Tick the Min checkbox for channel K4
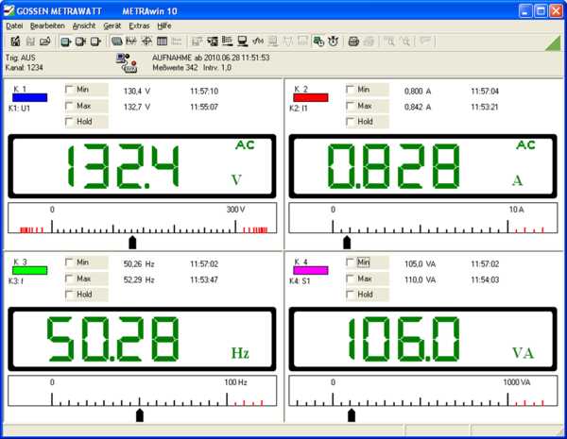 point(351,262)
